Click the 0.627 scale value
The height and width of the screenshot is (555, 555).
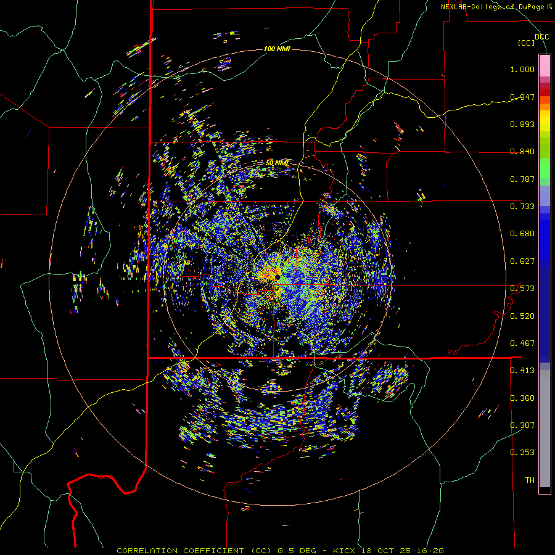522,261
